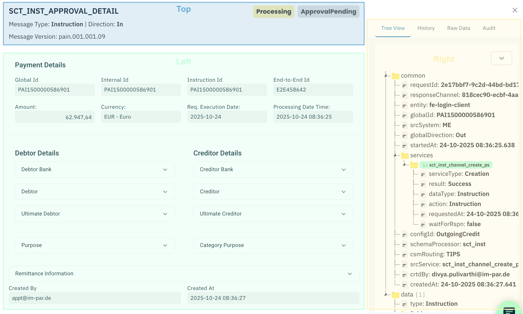Expand Remittance Information
523x314 pixels.
click(x=350, y=274)
